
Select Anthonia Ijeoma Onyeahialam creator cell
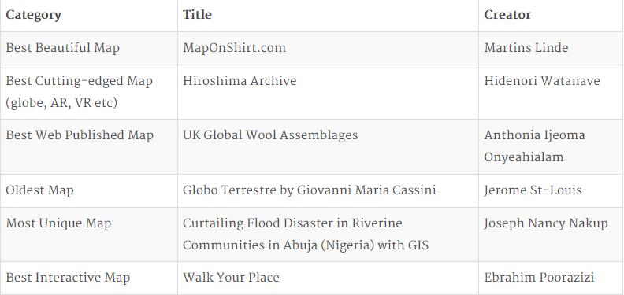coord(534,146)
